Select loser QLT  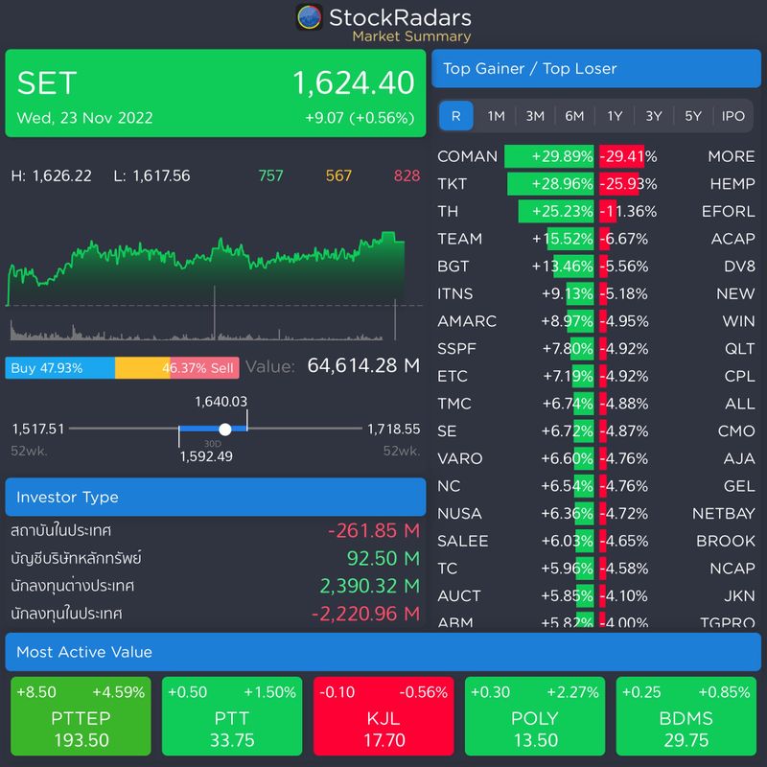coord(739,348)
